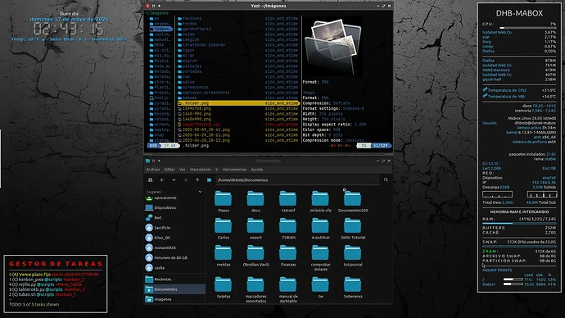Click favicons folder row in Yazi
The width and height of the screenshot is (565, 318).
point(237,18)
